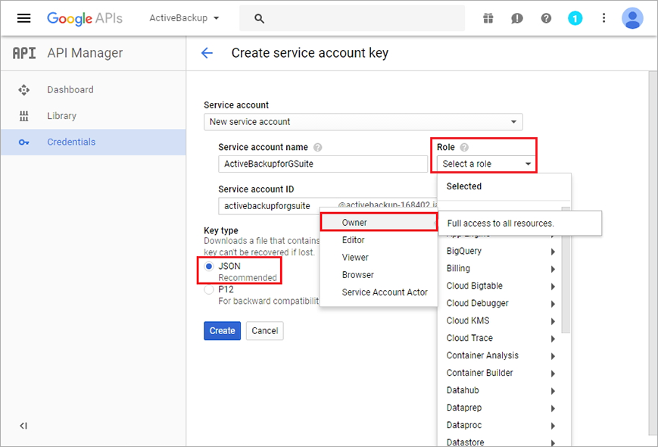658x447 pixels.
Task: Choose the Viewer role
Action: point(379,258)
